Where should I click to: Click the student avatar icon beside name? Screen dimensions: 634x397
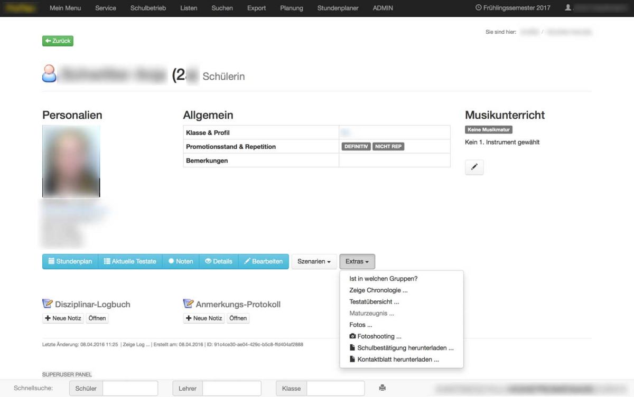(x=49, y=74)
